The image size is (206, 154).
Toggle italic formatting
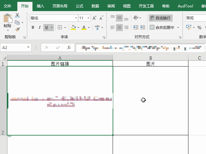[x=40, y=27]
